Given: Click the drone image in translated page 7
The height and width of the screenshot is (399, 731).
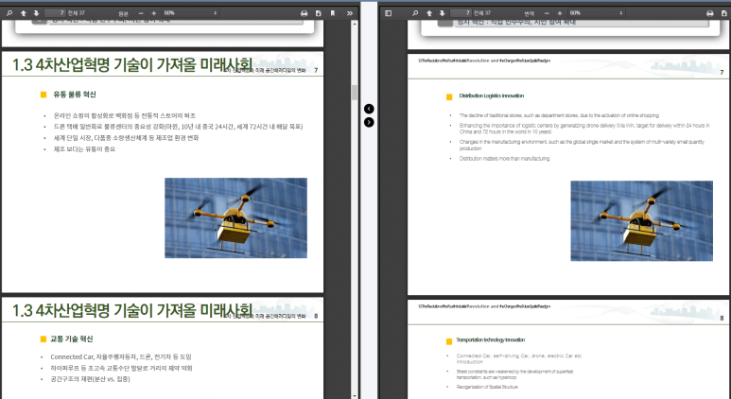Looking at the screenshot, I should coord(641,221).
